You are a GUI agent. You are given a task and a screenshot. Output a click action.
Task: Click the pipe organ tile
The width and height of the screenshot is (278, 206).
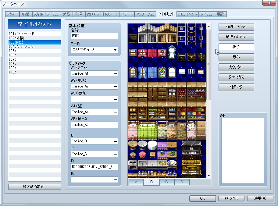(191, 169)
